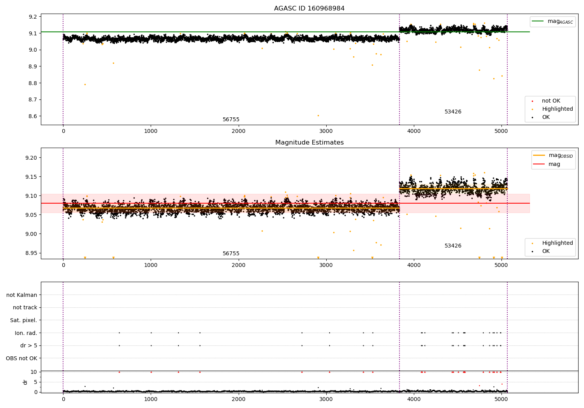584x408 pixels.
Task: Click the 56755 label in the Magnitude Estimates plot
Action: coord(231,254)
